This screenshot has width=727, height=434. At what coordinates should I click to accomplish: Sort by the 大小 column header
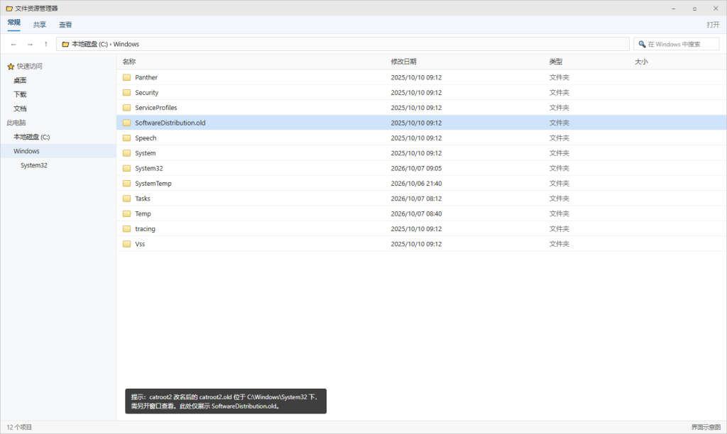click(641, 62)
